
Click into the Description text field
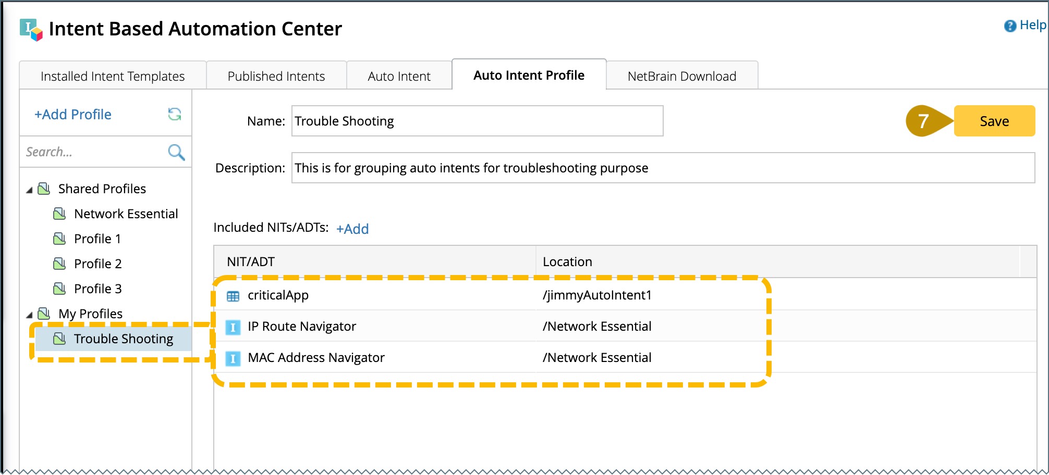tap(662, 168)
